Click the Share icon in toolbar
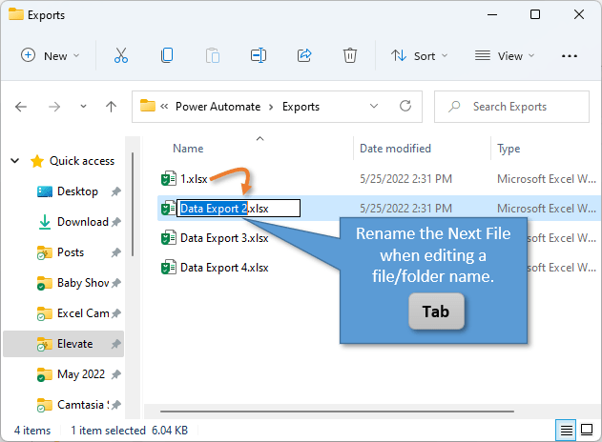Image resolution: width=602 pixels, height=442 pixels. tap(304, 56)
